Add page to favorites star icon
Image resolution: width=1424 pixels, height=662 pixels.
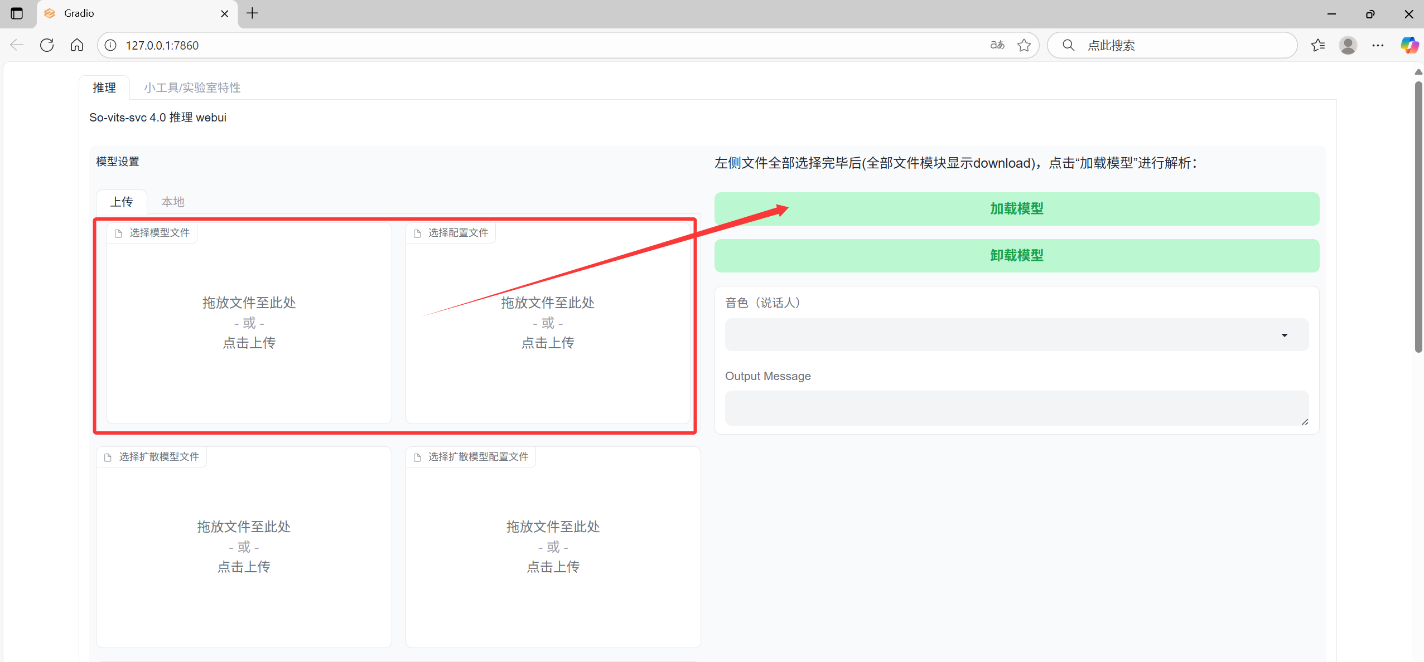point(1024,45)
